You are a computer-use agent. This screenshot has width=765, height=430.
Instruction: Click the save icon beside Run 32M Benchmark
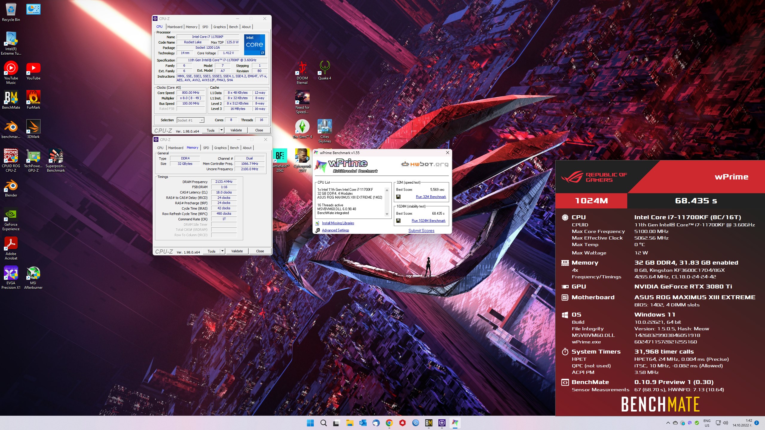(x=398, y=197)
